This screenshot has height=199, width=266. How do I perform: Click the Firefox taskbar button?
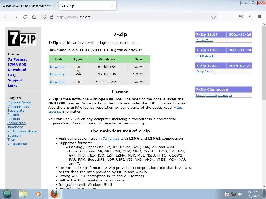click(x=55, y=194)
